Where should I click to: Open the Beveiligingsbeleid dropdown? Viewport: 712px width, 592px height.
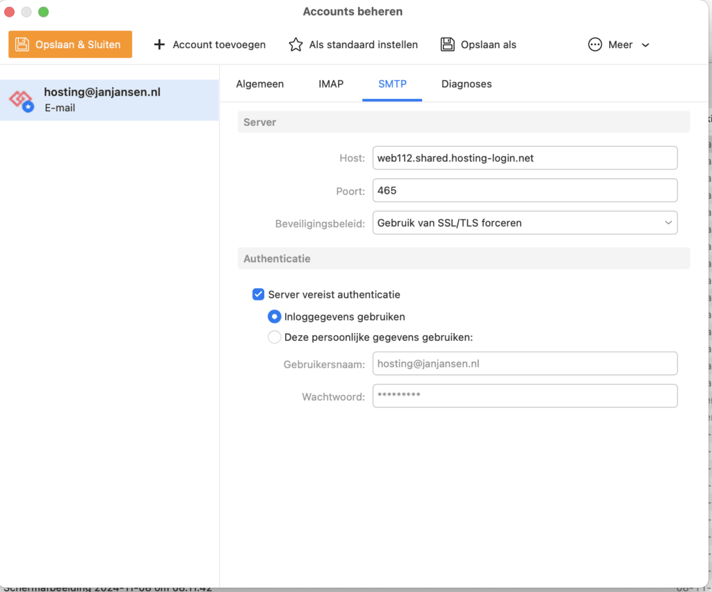[x=525, y=223]
